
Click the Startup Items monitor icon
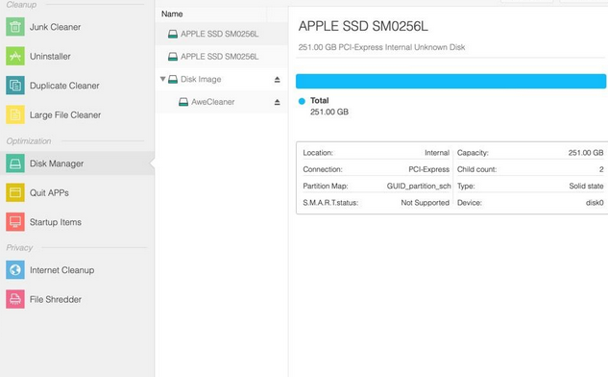click(x=15, y=222)
